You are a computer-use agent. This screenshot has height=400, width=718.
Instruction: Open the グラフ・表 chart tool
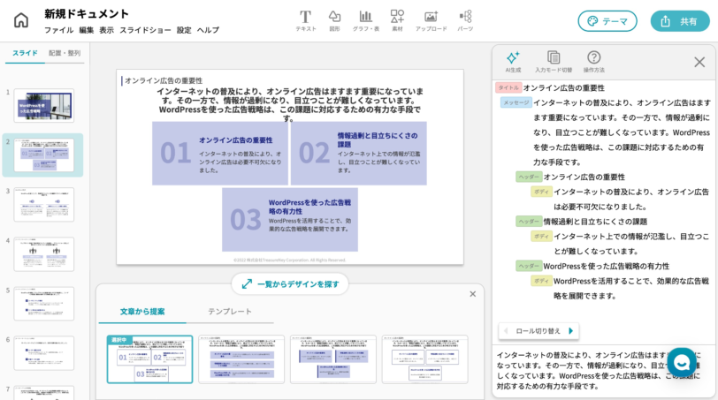click(365, 21)
